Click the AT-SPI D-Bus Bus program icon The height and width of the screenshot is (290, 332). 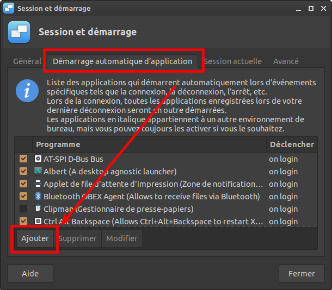pos(38,159)
